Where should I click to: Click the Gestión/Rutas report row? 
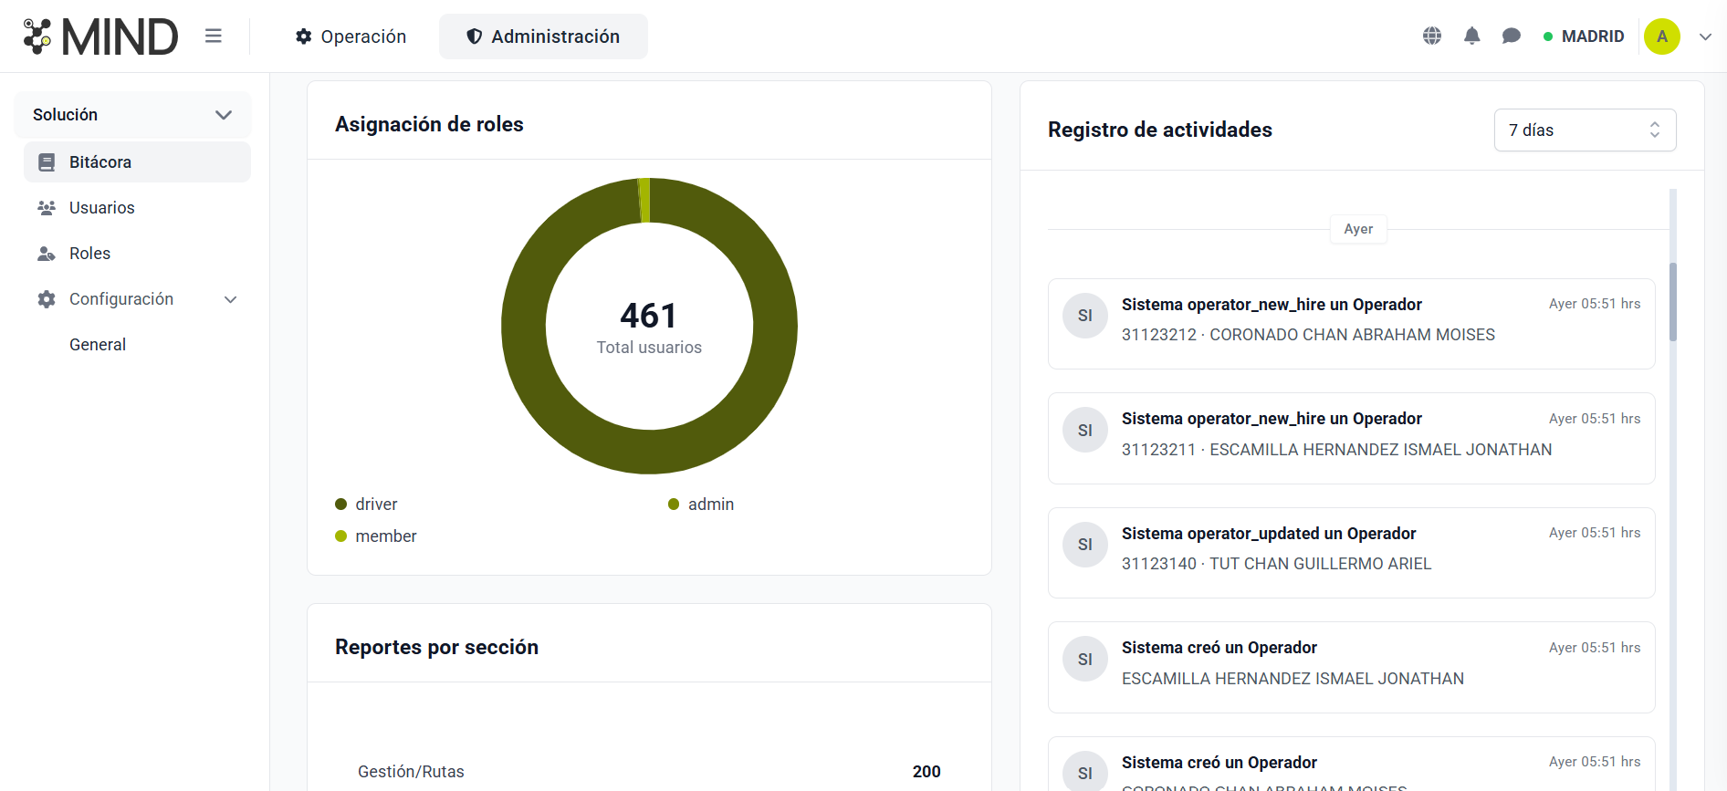coord(649,771)
